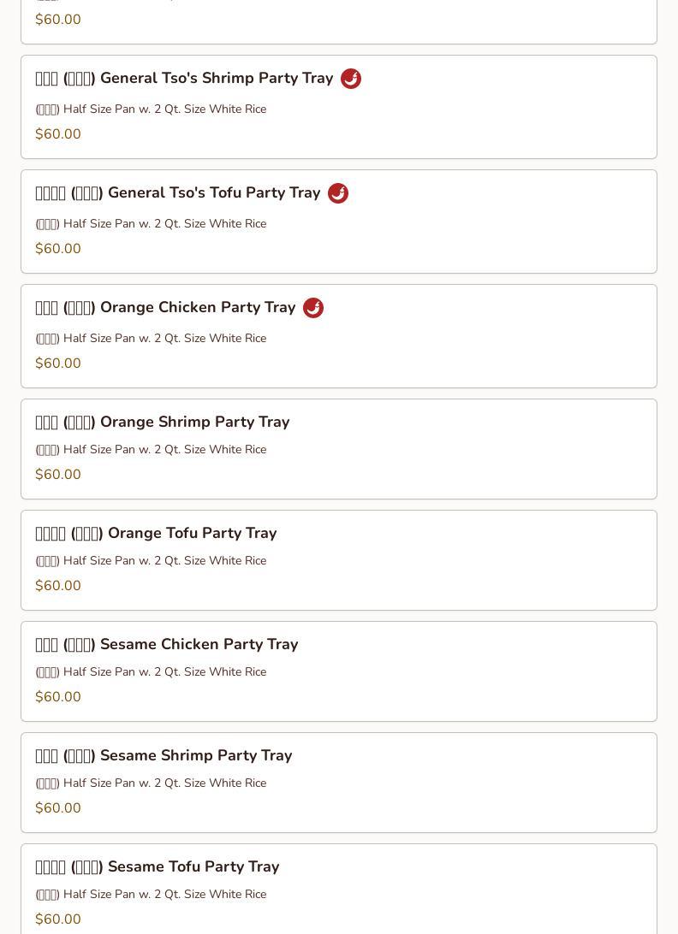
Task: Click spicy icon on General Tso's Shrimp tray
Action: [351, 79]
